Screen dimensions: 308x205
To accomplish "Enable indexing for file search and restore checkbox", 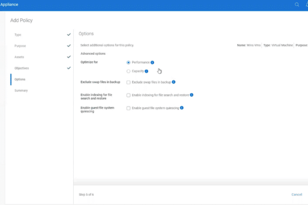I will pos(128,95).
